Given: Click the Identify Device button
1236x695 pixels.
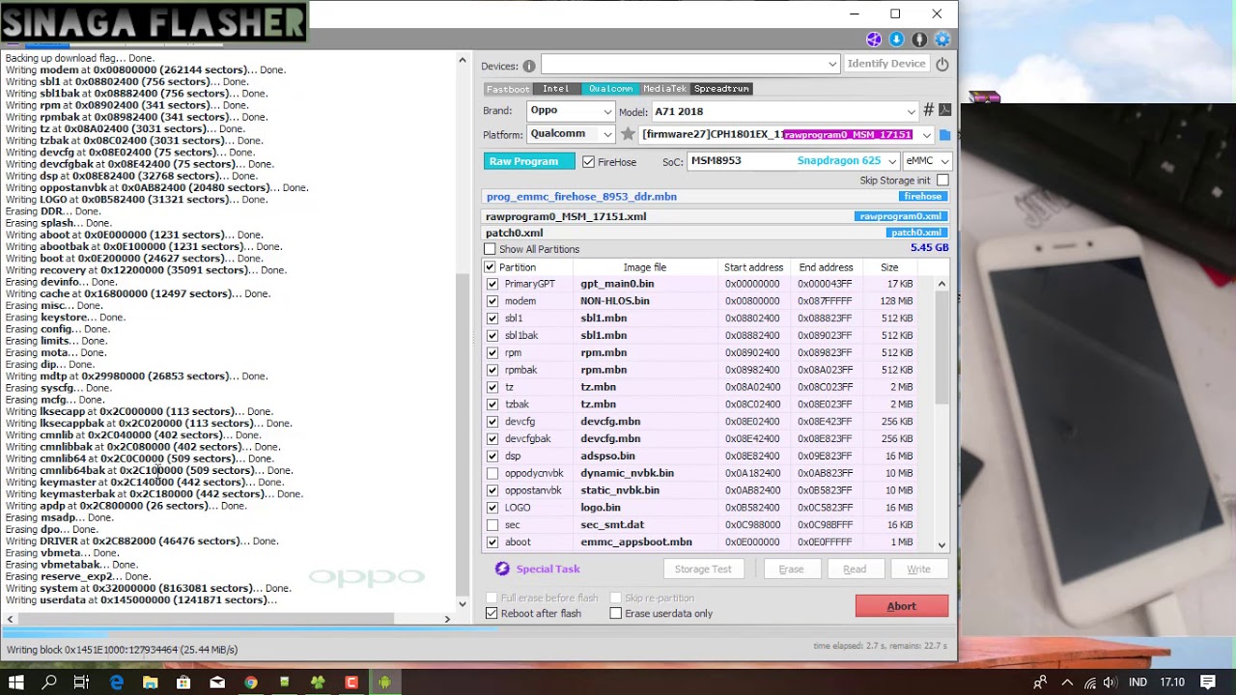Looking at the screenshot, I should [x=886, y=64].
